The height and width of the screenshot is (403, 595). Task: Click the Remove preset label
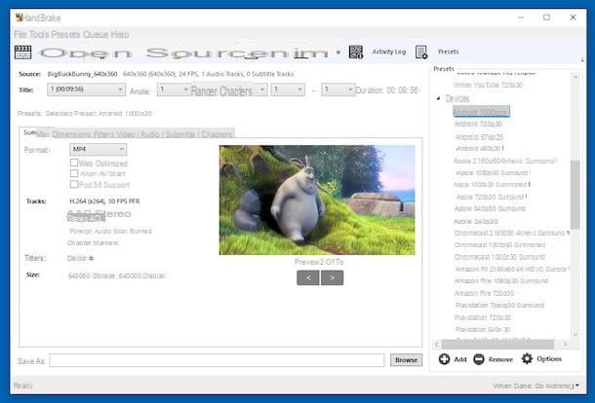coord(500,359)
